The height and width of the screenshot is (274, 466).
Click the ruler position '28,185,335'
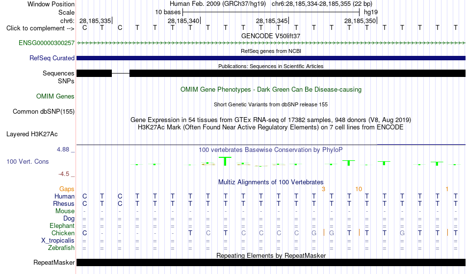(x=95, y=21)
